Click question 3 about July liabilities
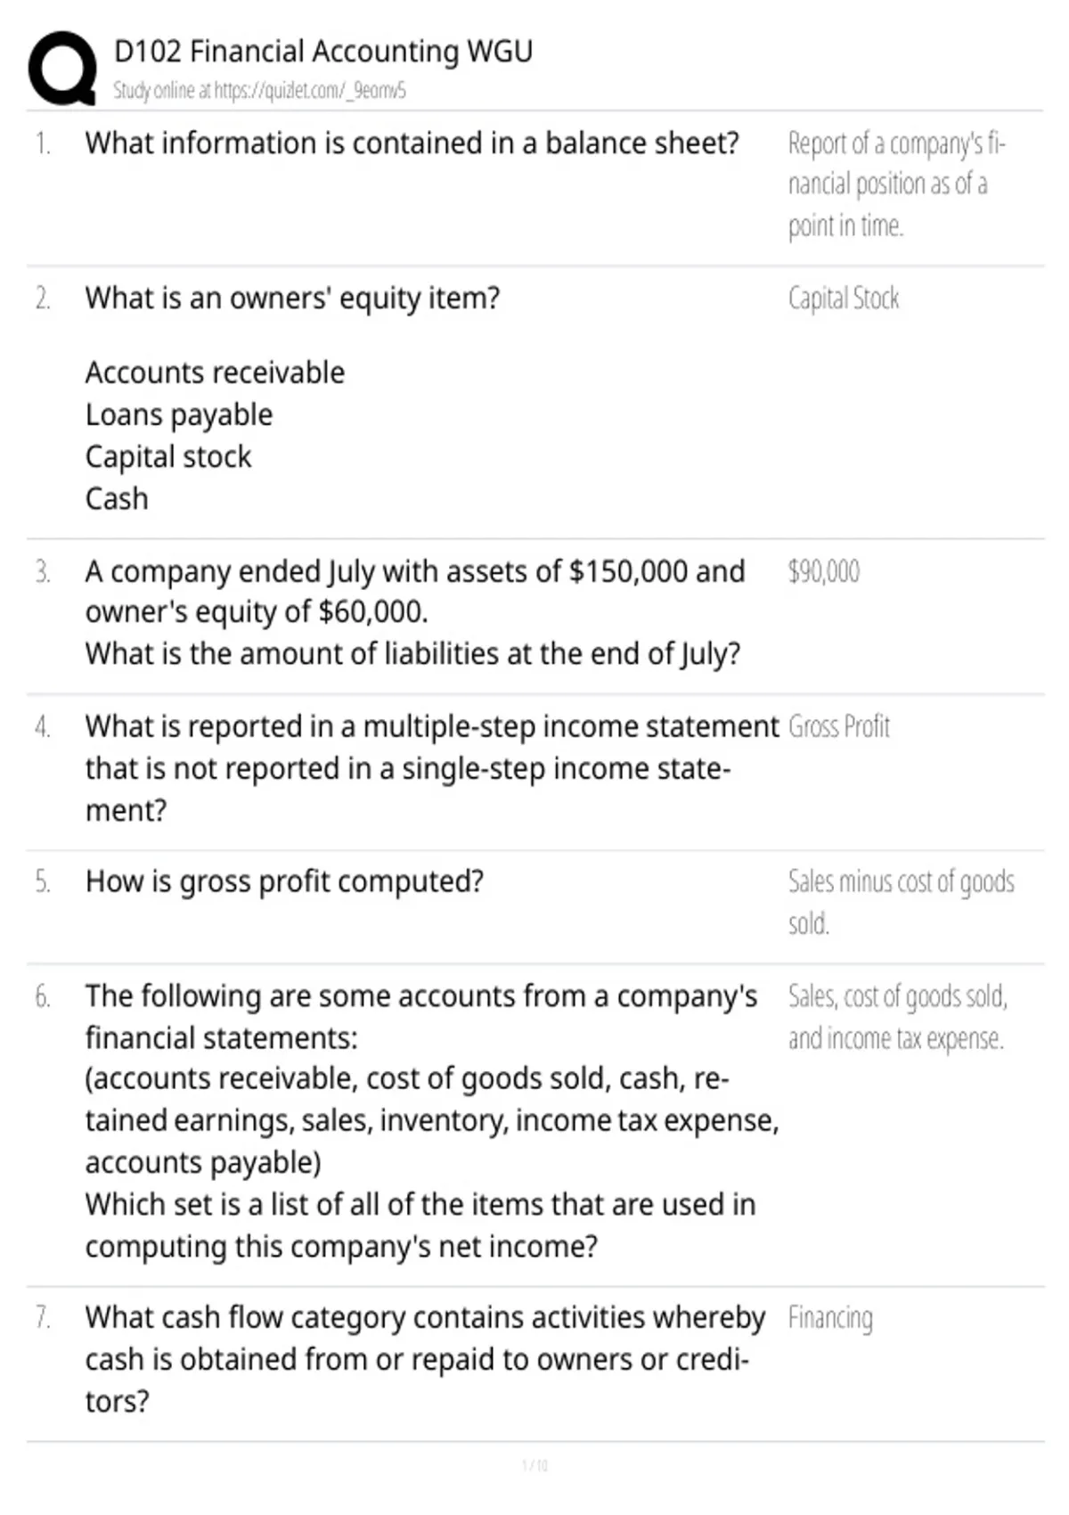1069x1515 pixels. pyautogui.click(x=415, y=612)
